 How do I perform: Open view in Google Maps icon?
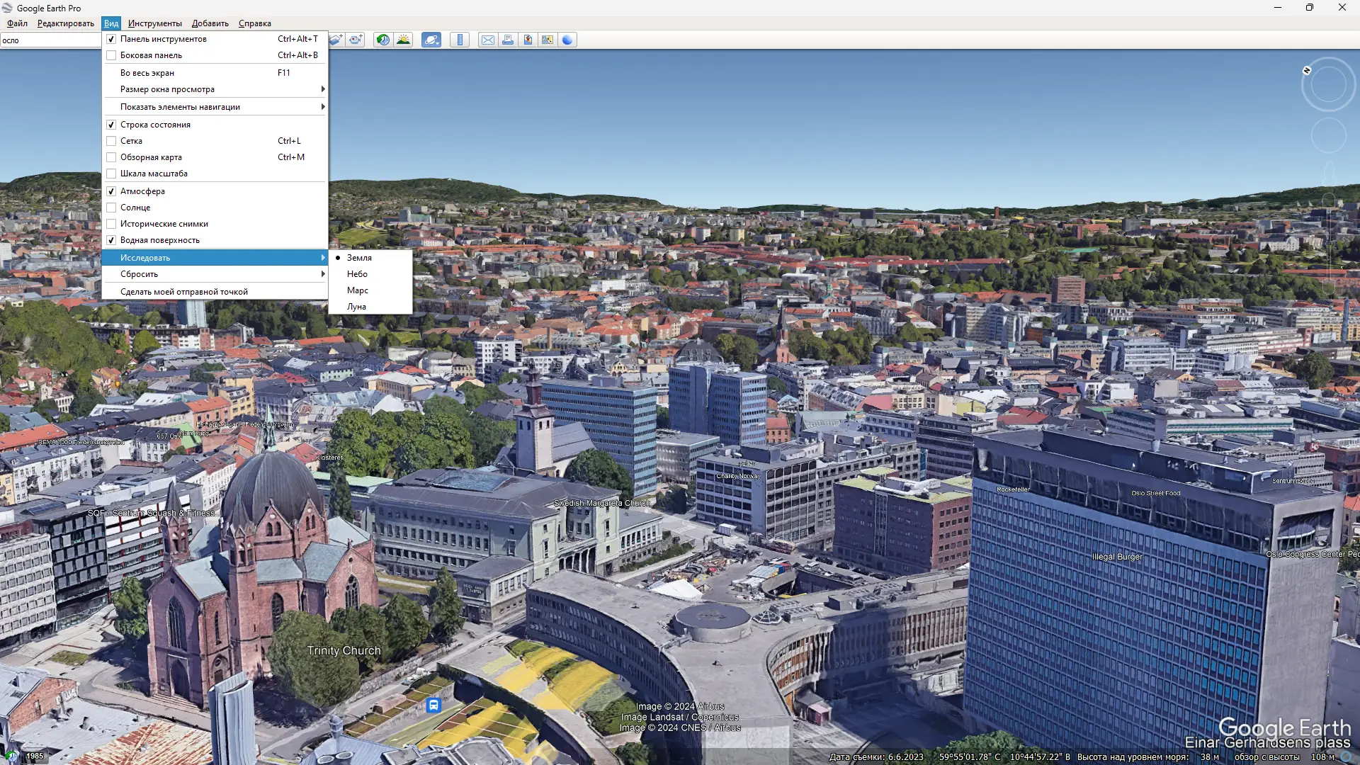click(x=548, y=40)
